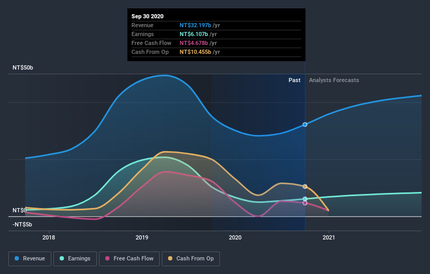The image size is (430, 274).
Task: Toggle the Revenue legend series
Action: click(30, 259)
